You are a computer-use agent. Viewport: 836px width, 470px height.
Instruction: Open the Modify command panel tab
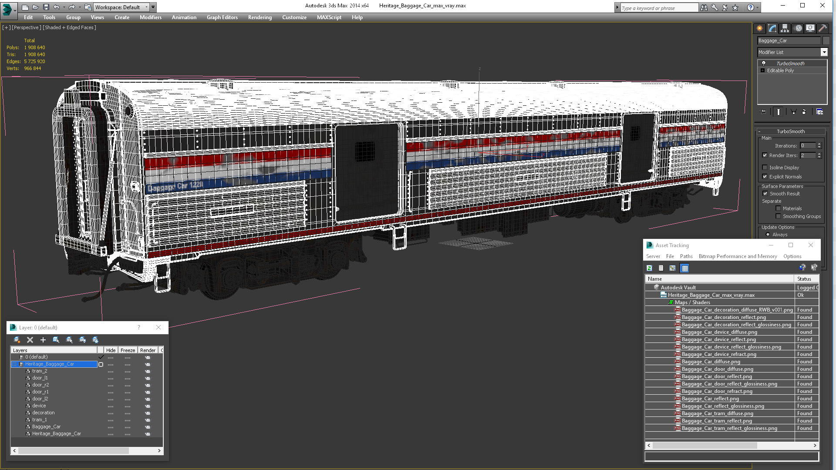point(772,28)
